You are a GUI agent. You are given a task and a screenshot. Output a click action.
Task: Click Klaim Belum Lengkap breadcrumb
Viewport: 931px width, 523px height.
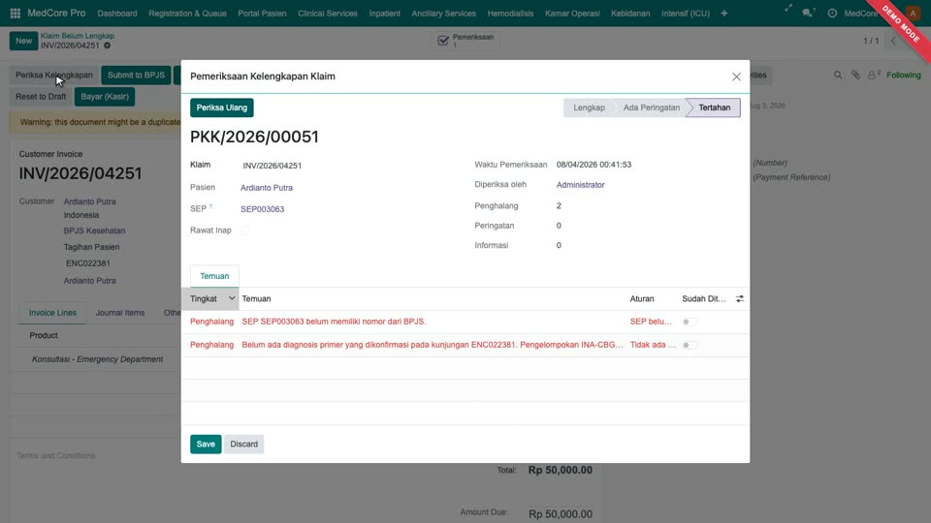point(78,36)
